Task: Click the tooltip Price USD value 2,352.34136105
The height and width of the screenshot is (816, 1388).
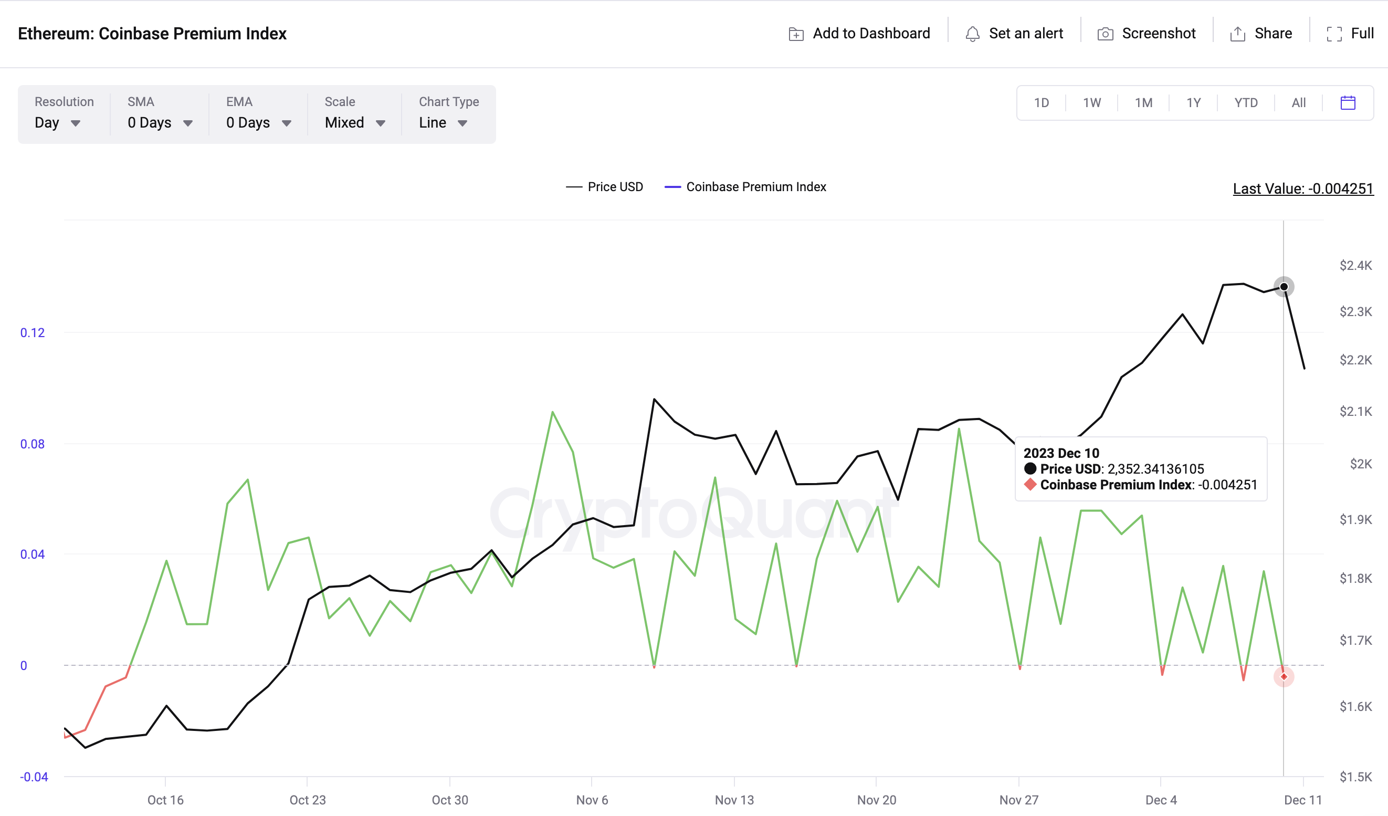Action: pyautogui.click(x=1155, y=469)
